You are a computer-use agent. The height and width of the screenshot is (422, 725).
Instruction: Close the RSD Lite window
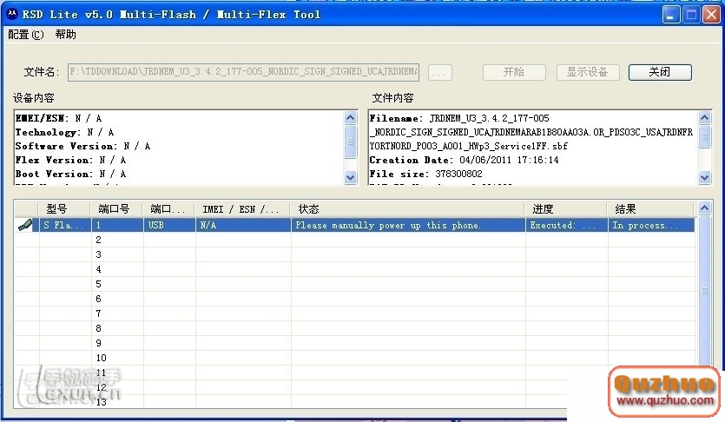[712, 15]
